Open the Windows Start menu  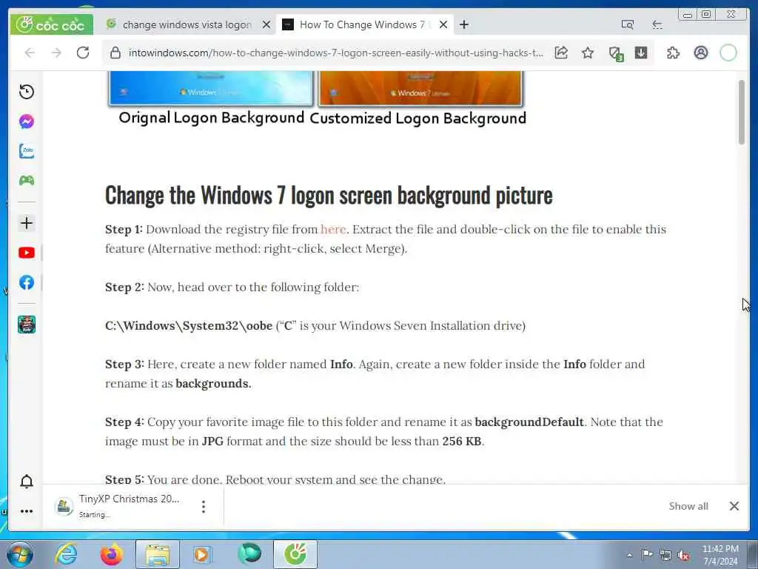tap(20, 554)
